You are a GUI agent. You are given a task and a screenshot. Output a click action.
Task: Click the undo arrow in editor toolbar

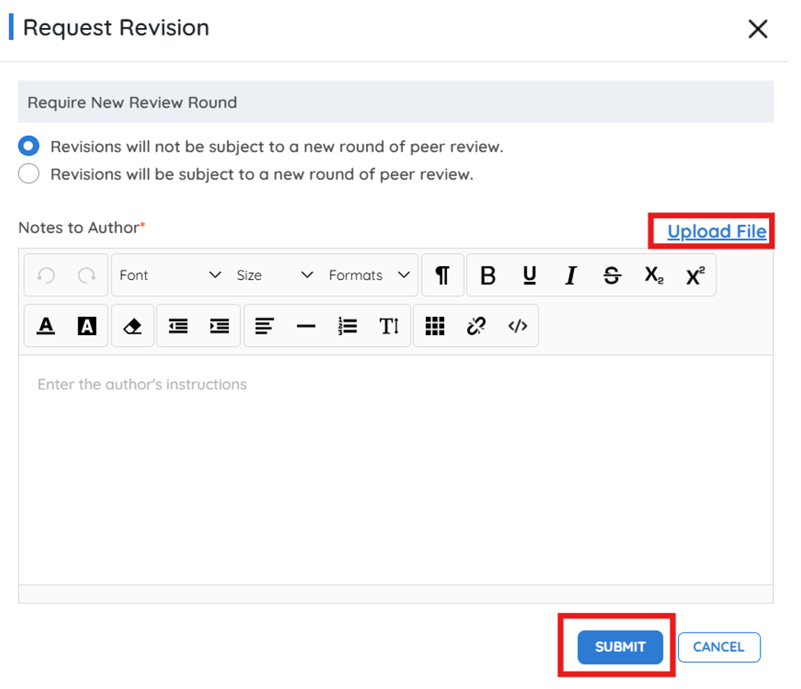(46, 276)
